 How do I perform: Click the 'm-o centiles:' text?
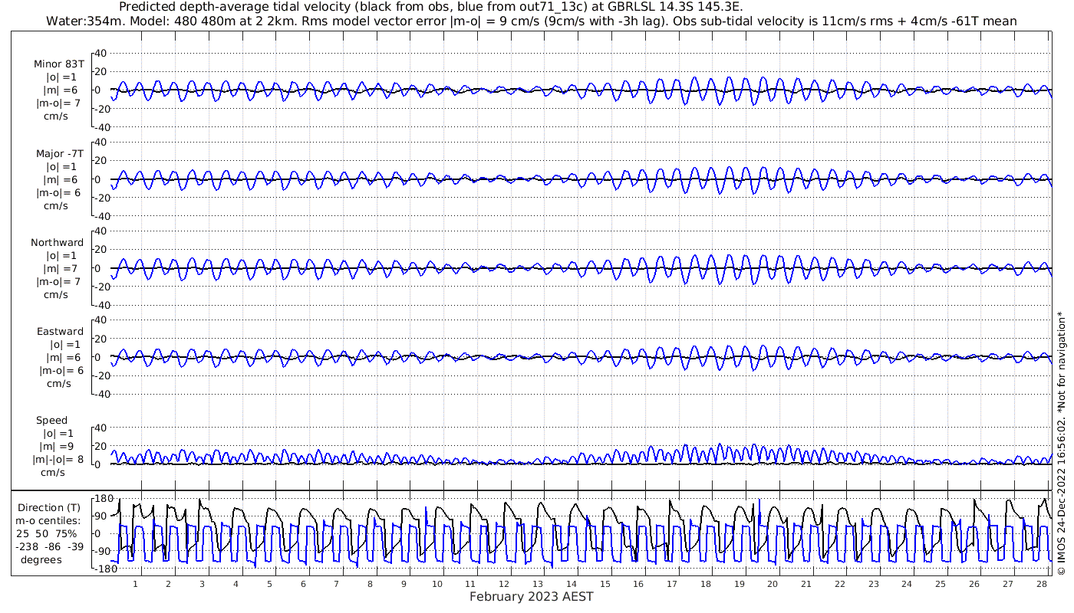coord(48,520)
